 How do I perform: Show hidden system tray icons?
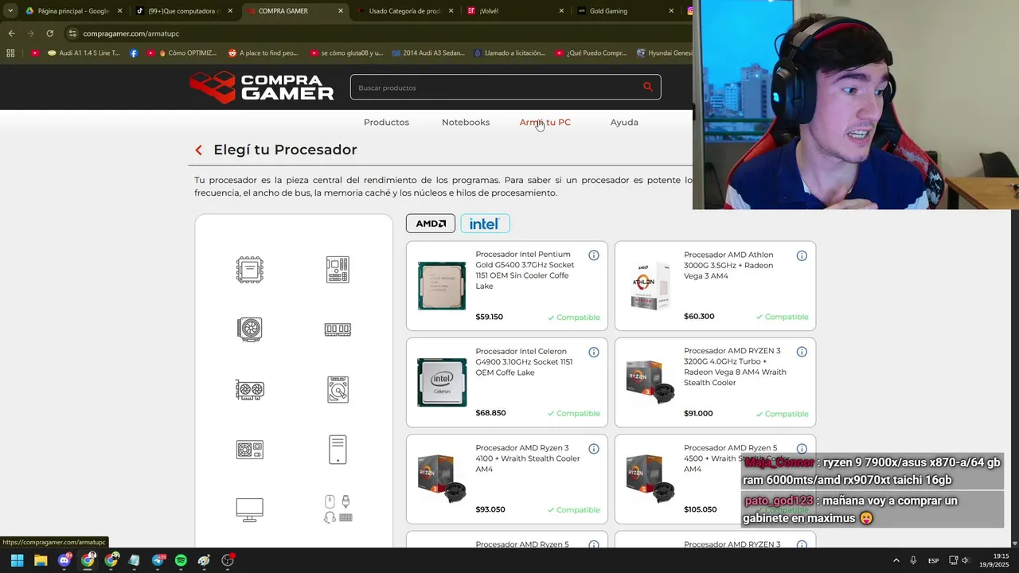click(896, 560)
